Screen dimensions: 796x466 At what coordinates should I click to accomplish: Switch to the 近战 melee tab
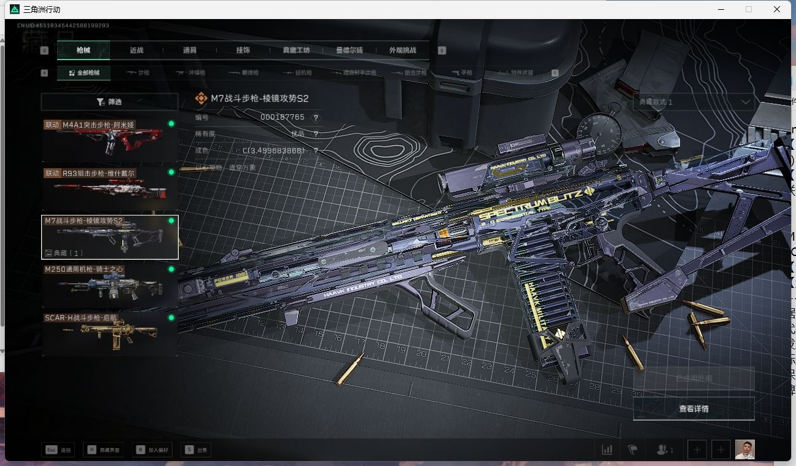(x=136, y=50)
